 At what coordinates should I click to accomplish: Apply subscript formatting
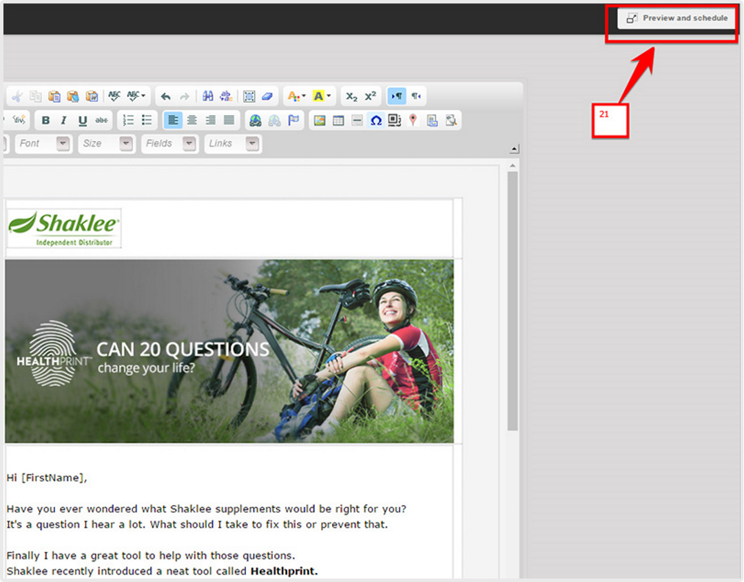tap(351, 97)
